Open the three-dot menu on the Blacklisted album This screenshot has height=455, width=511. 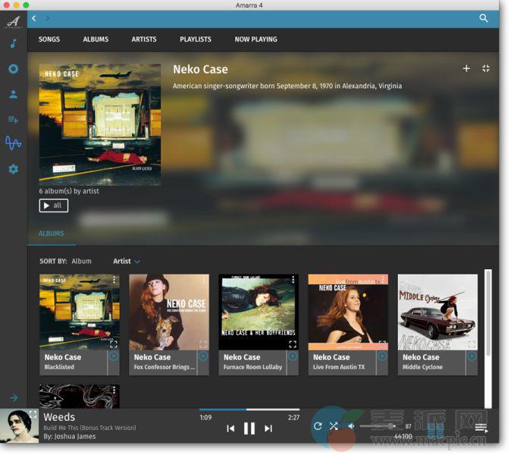coord(114,281)
